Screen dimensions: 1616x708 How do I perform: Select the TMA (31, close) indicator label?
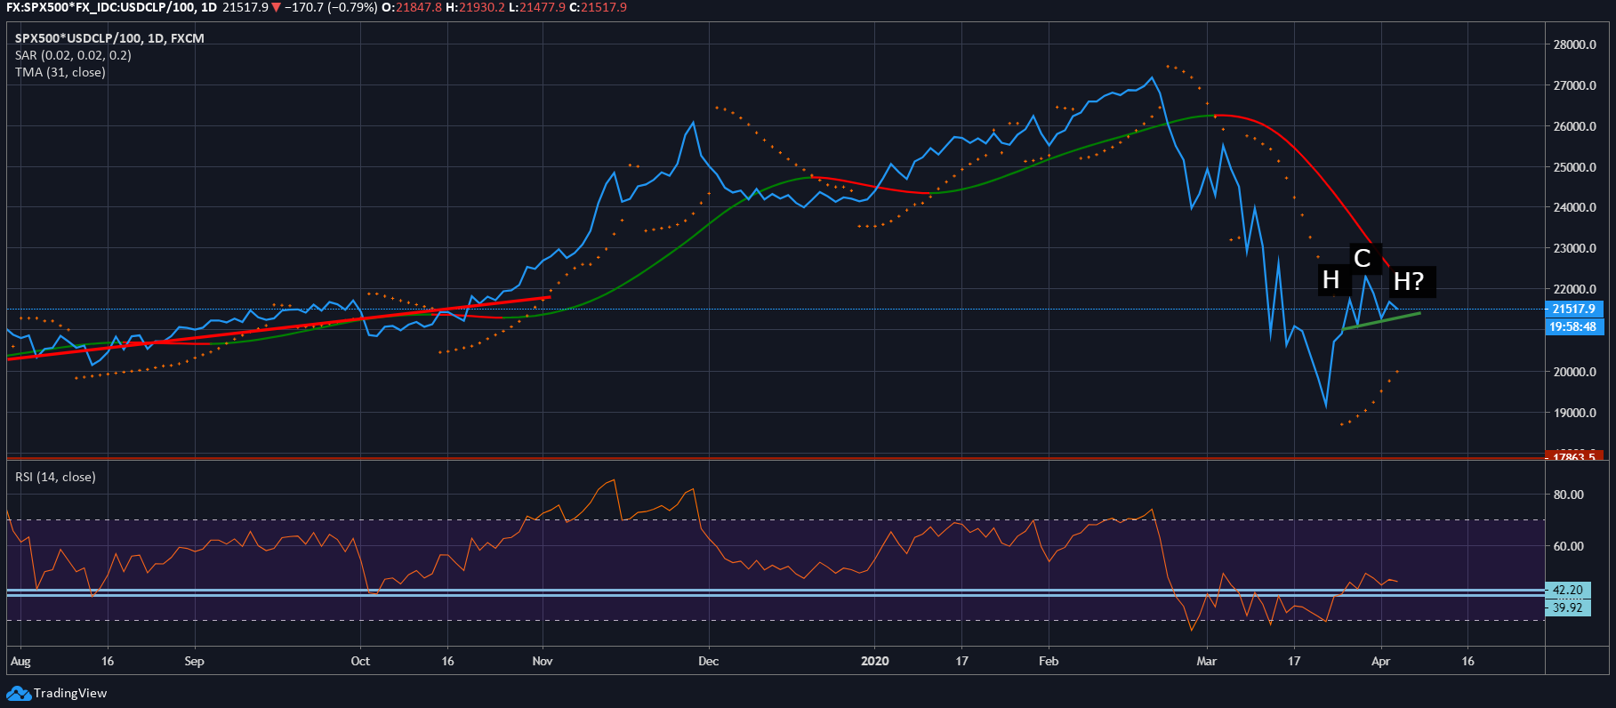coord(60,72)
